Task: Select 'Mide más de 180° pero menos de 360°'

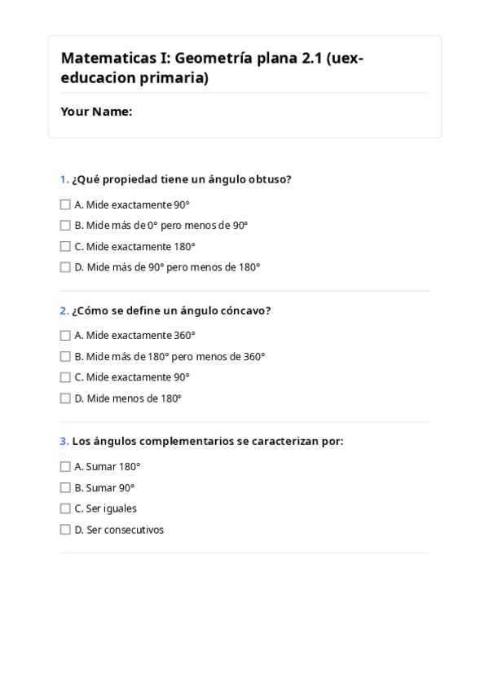Action: point(65,356)
